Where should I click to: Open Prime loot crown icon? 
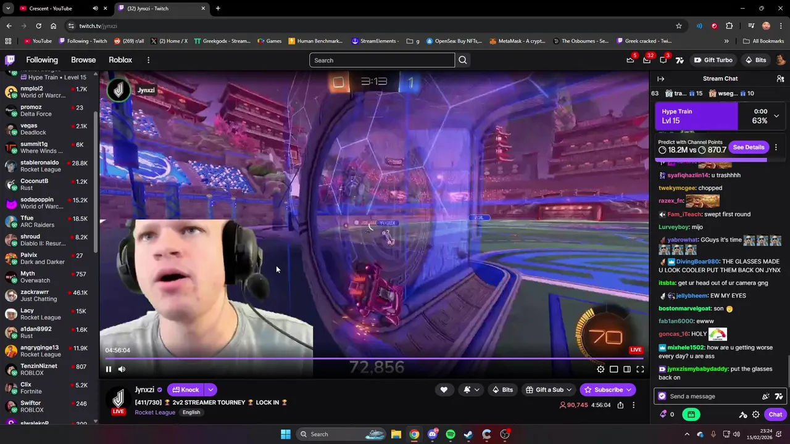[630, 60]
